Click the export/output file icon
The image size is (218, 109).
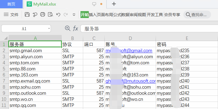click(35, 15)
